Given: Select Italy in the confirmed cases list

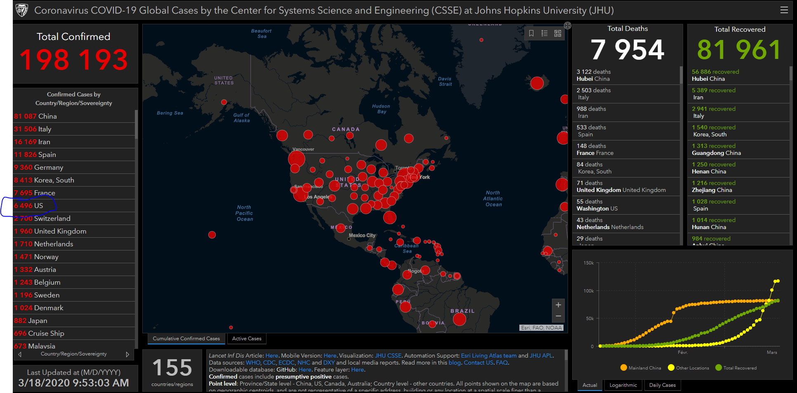Looking at the screenshot, I should pos(74,129).
